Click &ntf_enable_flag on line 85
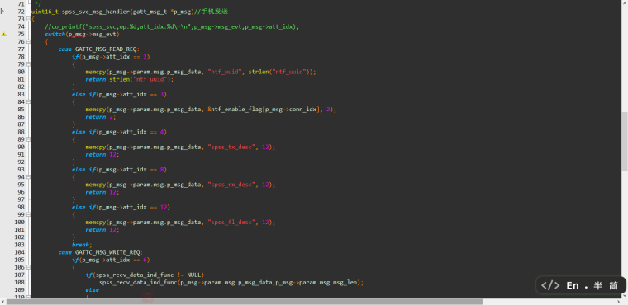Screen dimensions: 628x305 click(x=235, y=110)
